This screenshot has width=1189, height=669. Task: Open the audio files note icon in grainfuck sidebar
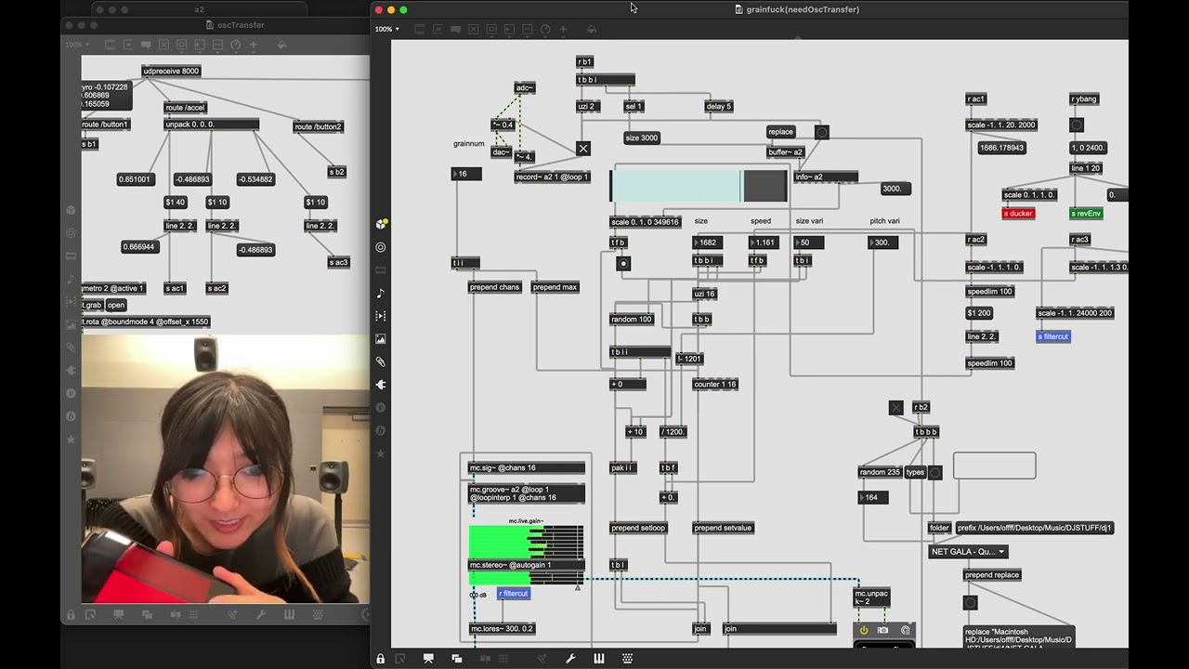(x=381, y=293)
